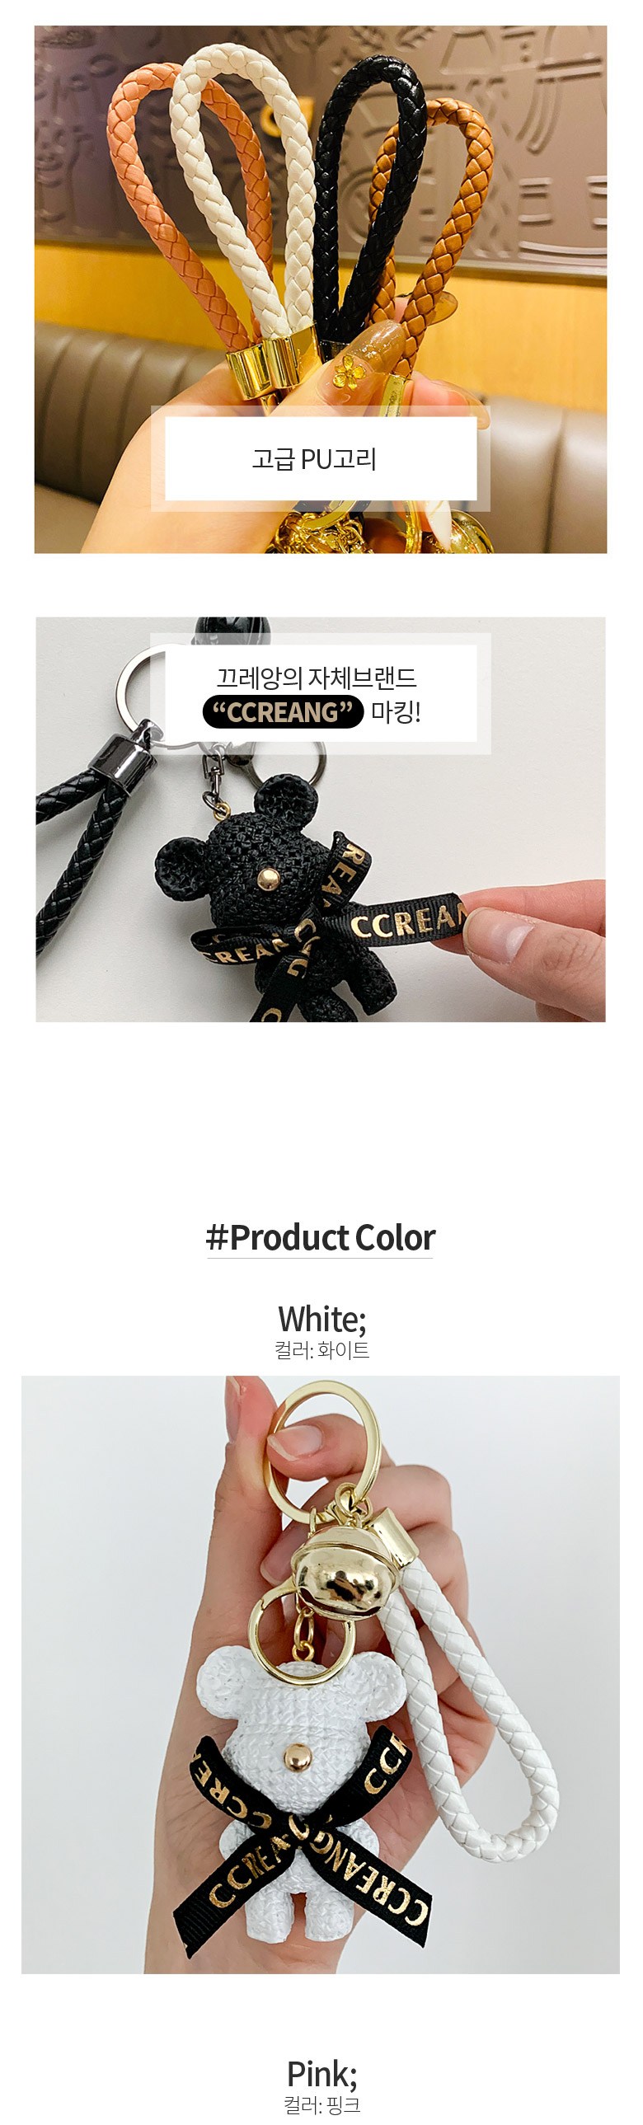Click the 컬러: 화이트 subtitle
This screenshot has width=643, height=2125.
coord(322,1350)
